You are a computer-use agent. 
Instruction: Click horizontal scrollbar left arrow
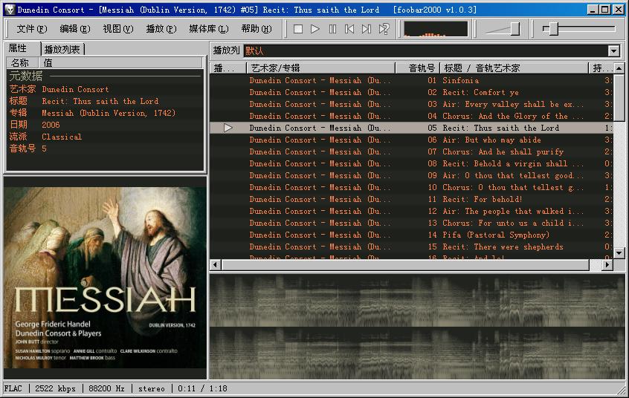tap(216, 264)
